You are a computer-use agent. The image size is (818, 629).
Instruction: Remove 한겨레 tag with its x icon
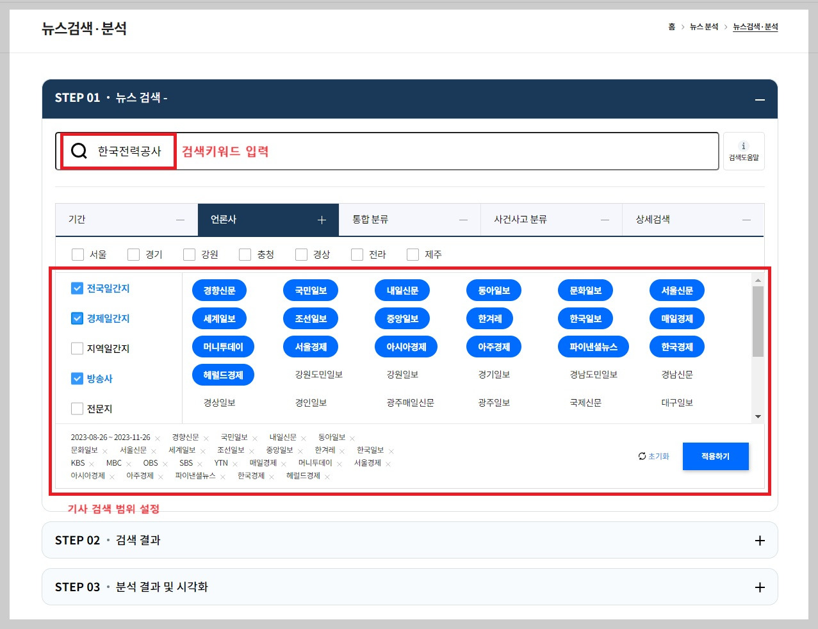point(342,452)
